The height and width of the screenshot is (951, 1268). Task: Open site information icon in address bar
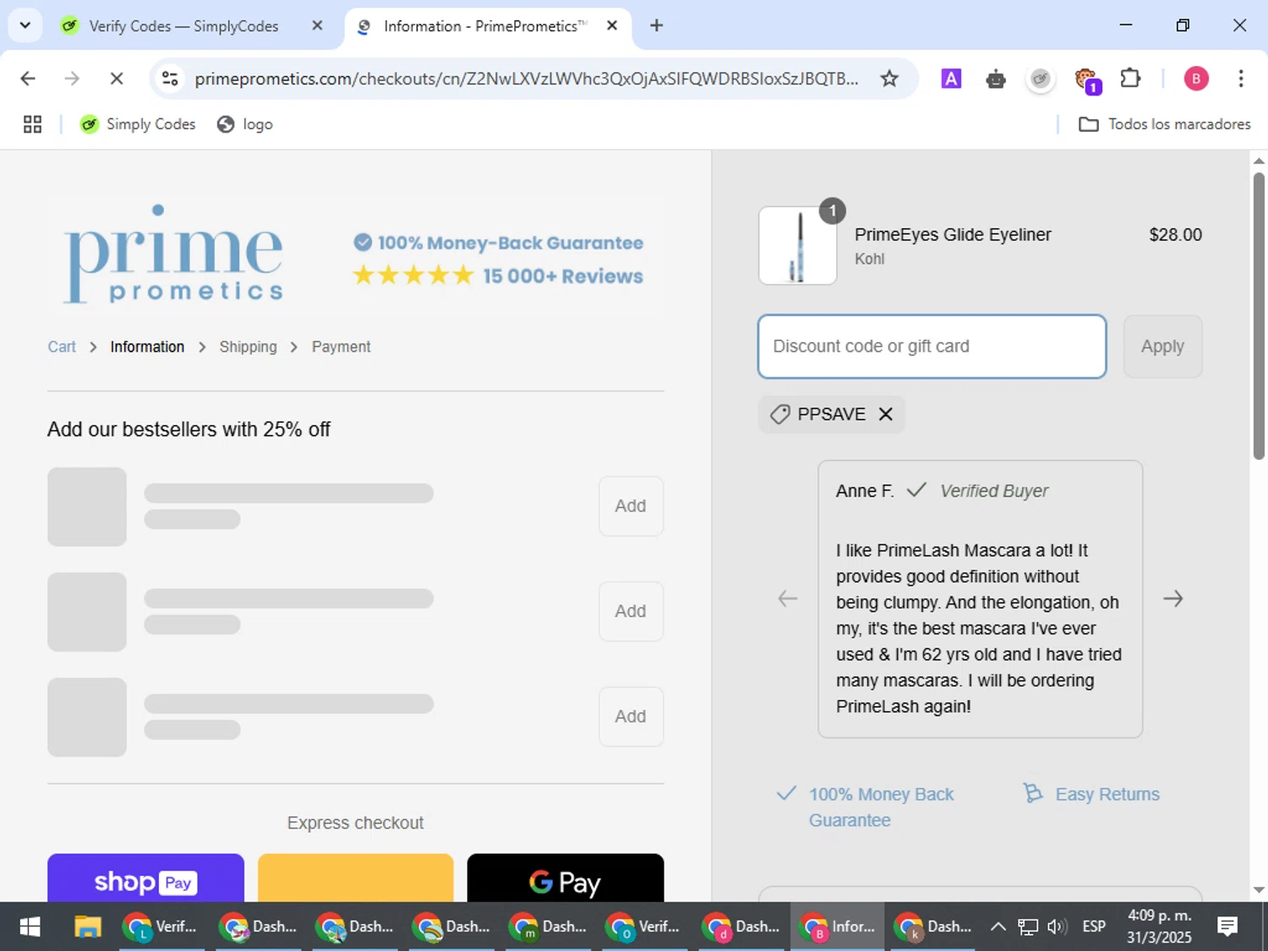pos(170,79)
